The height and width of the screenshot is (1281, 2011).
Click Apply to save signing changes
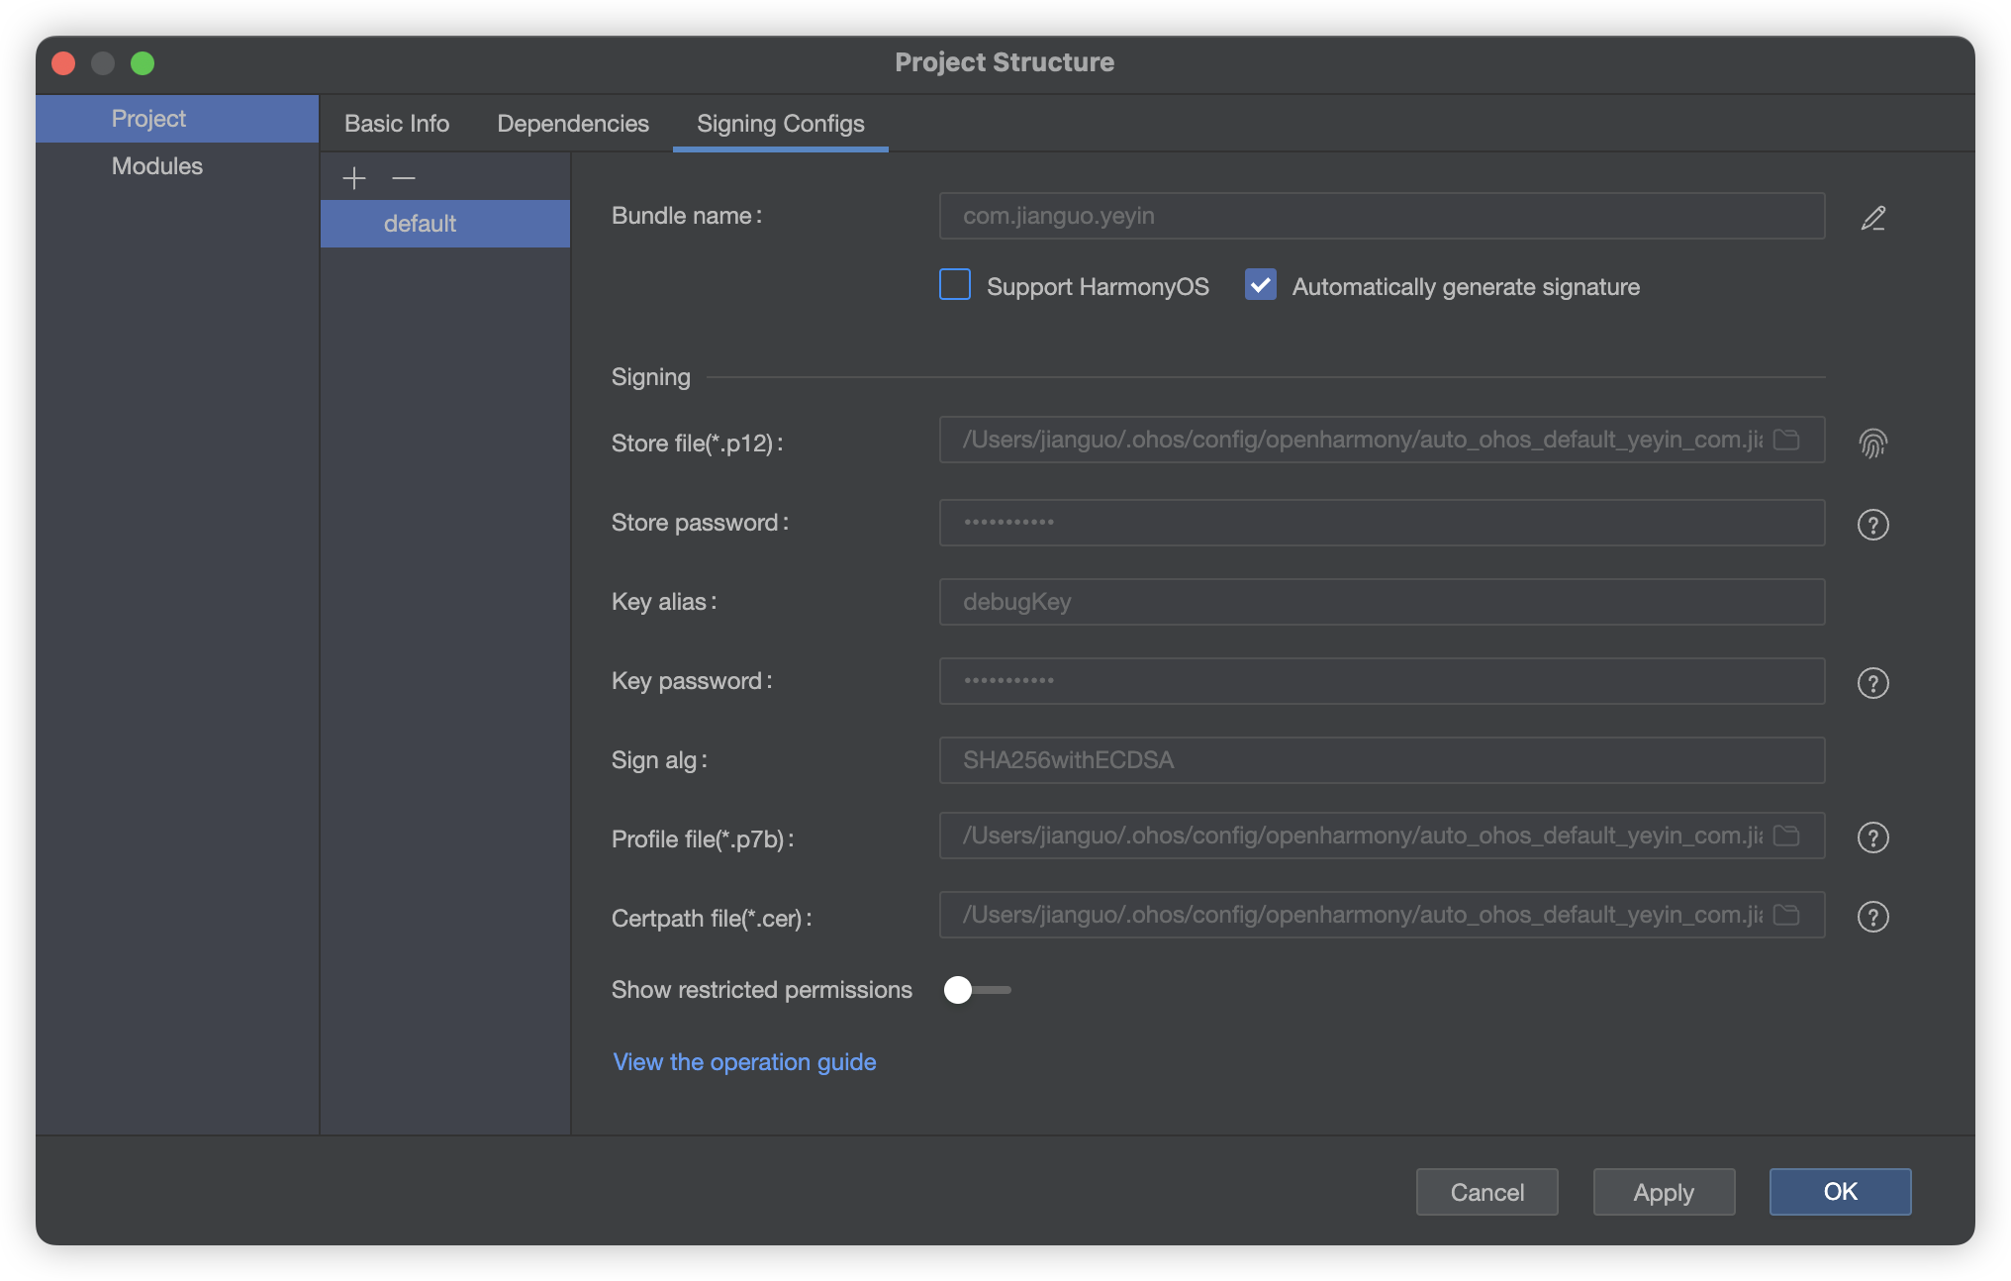click(x=1663, y=1190)
